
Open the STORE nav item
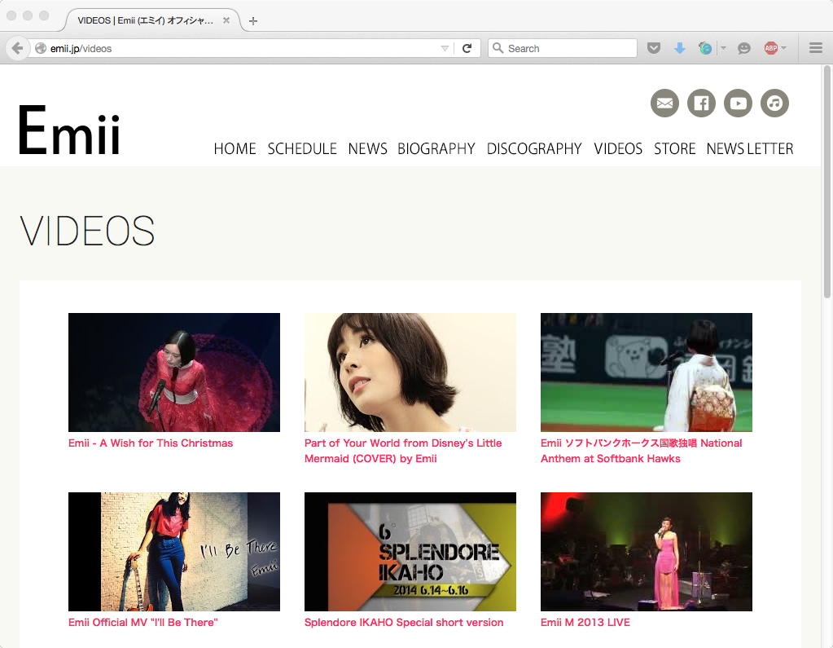click(675, 148)
